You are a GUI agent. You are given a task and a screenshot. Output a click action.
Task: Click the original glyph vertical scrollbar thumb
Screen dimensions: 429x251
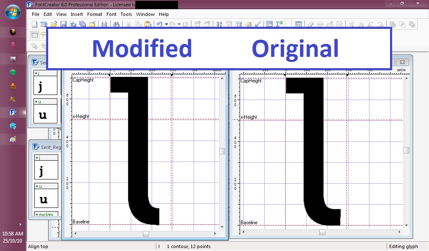pos(406,150)
